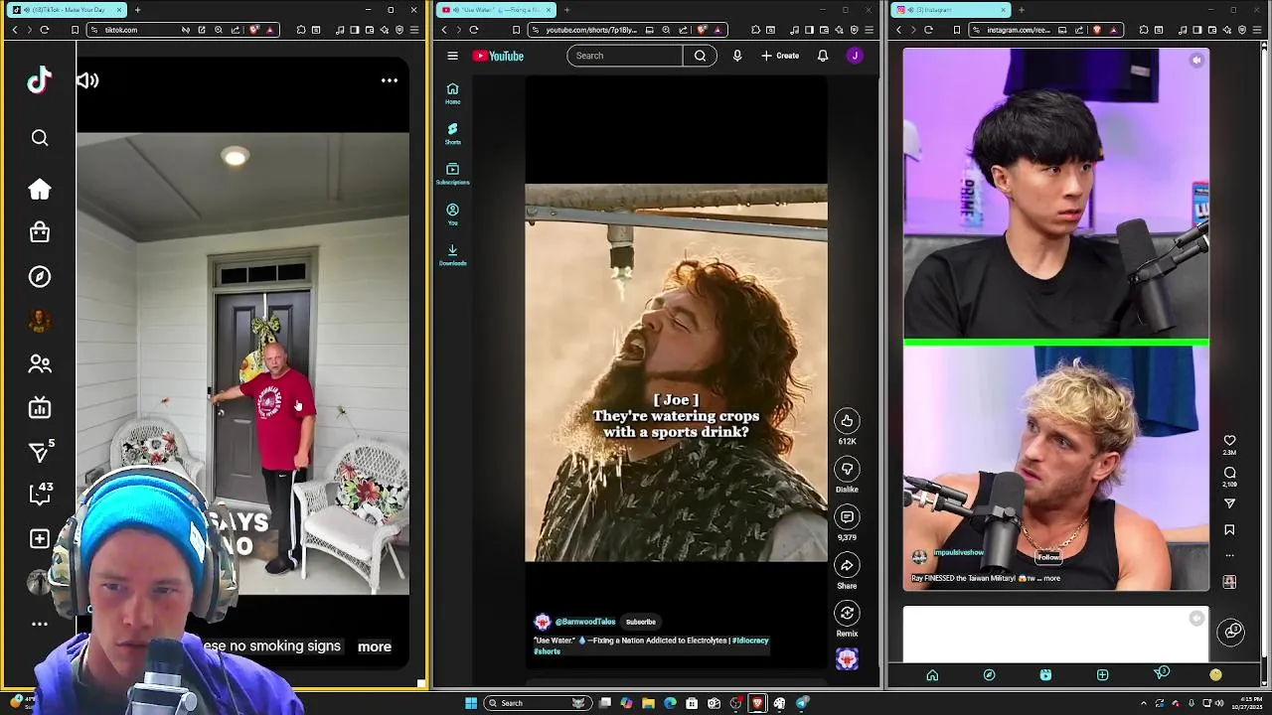The image size is (1272, 715).
Task: Open the TikTok LIVE icon
Action: [40, 407]
